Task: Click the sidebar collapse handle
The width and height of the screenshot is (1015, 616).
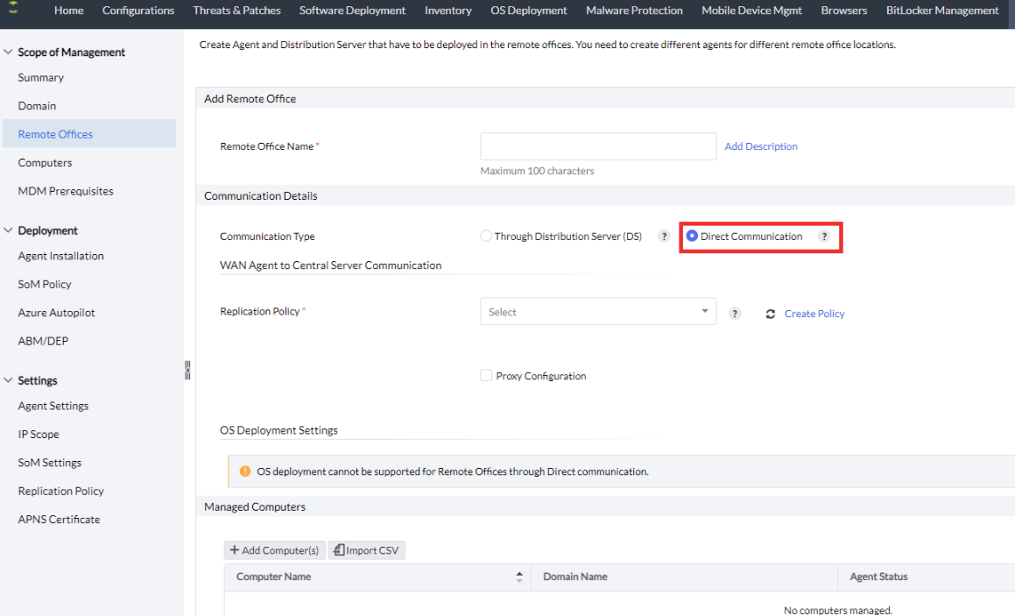Action: click(x=187, y=370)
